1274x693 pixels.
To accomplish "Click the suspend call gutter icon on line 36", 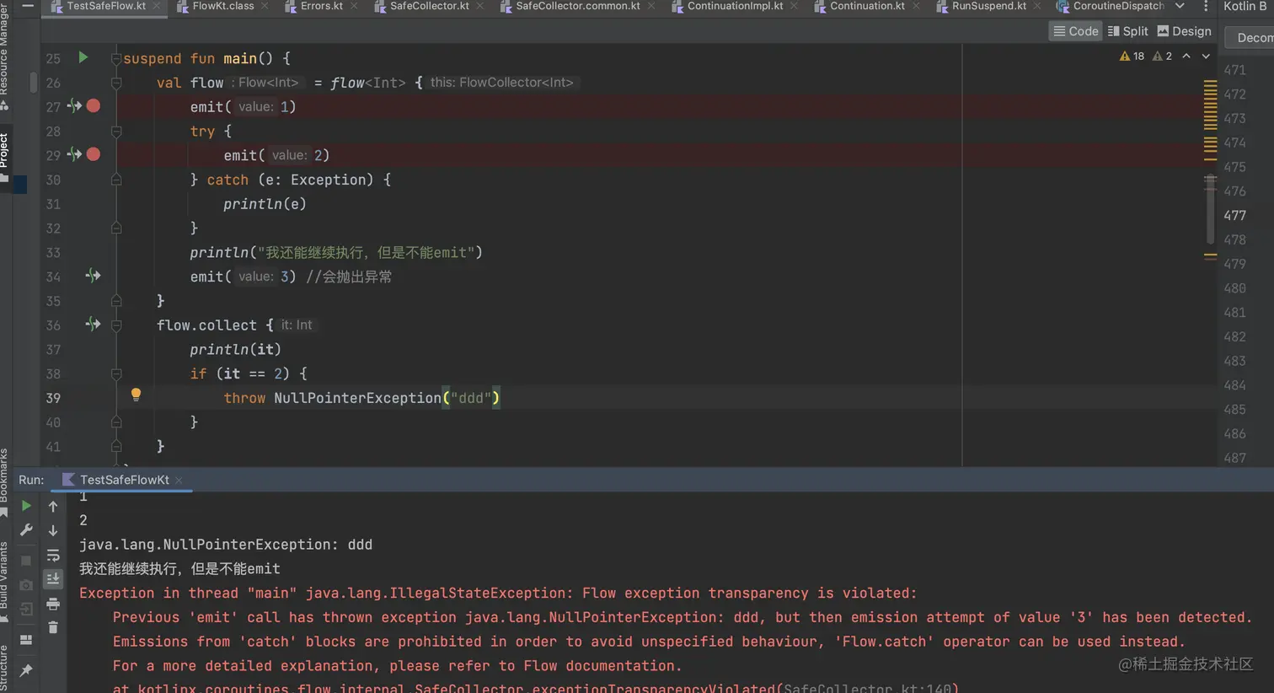I will pyautogui.click(x=93, y=324).
